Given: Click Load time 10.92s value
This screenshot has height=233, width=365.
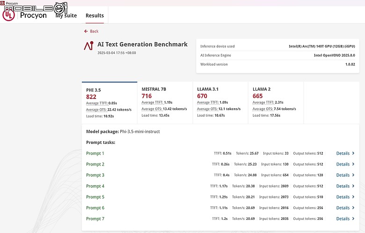Looking at the screenshot, I should tap(109, 116).
